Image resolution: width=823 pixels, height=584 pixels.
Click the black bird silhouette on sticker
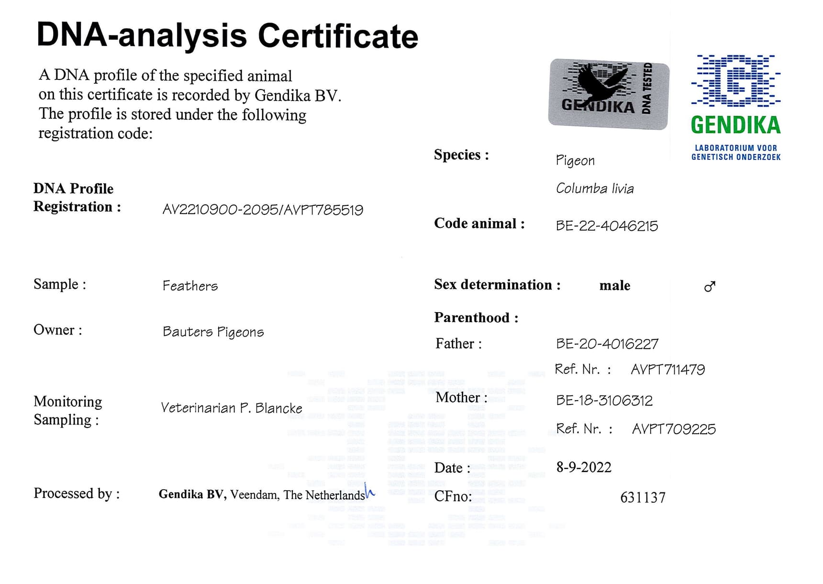point(599,81)
